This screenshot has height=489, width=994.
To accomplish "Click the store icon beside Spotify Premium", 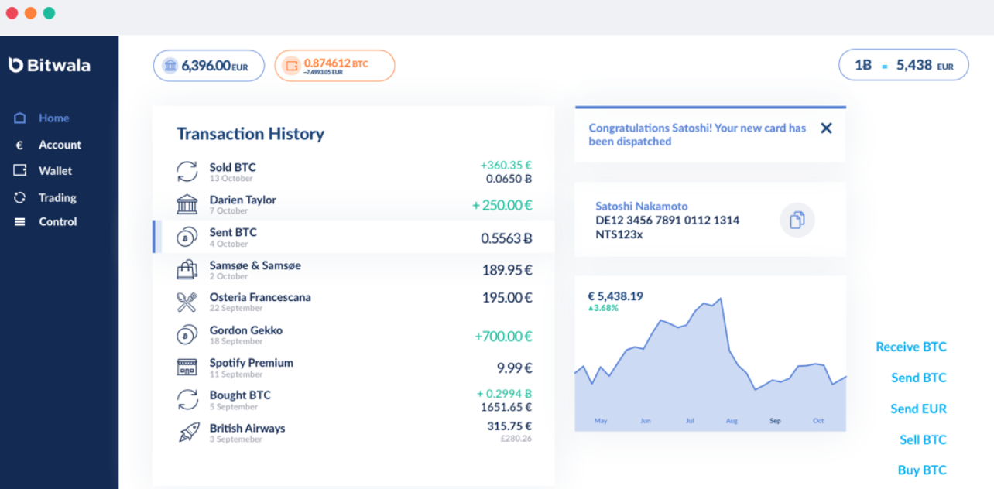I will (x=187, y=368).
